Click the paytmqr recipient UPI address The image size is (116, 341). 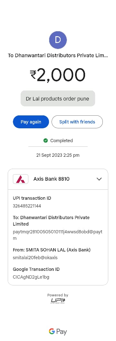[x=58, y=235]
